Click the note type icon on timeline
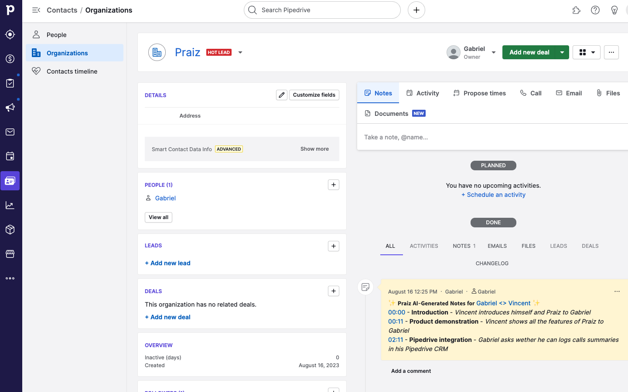 365,287
